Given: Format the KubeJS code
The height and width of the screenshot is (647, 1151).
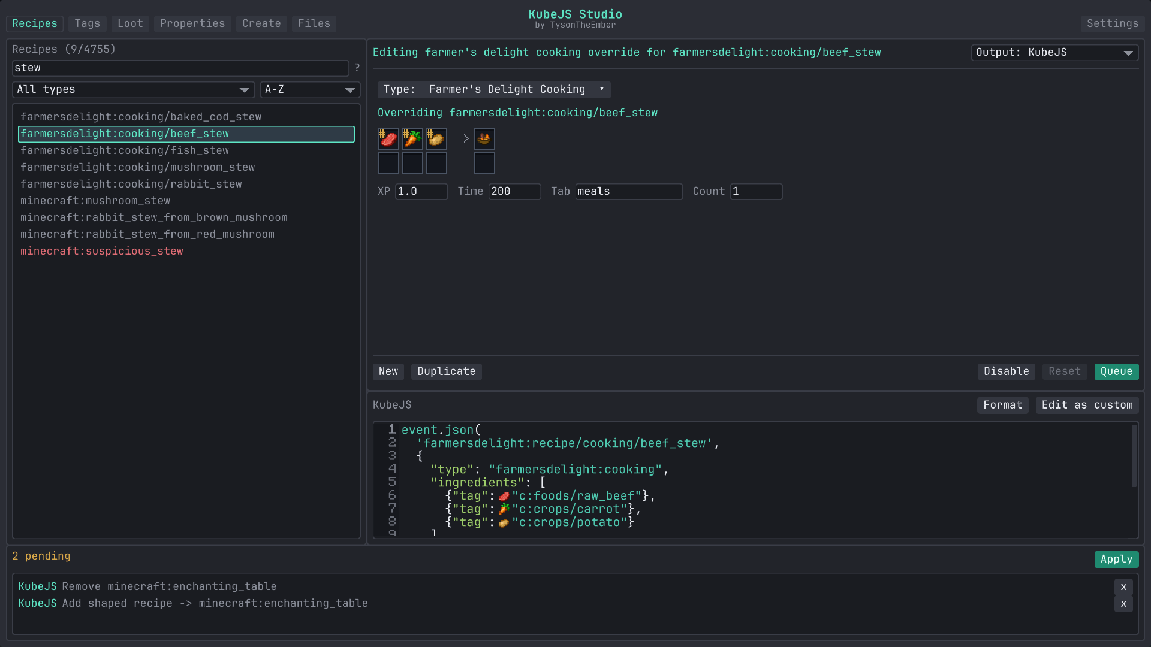Looking at the screenshot, I should pos(1003,405).
